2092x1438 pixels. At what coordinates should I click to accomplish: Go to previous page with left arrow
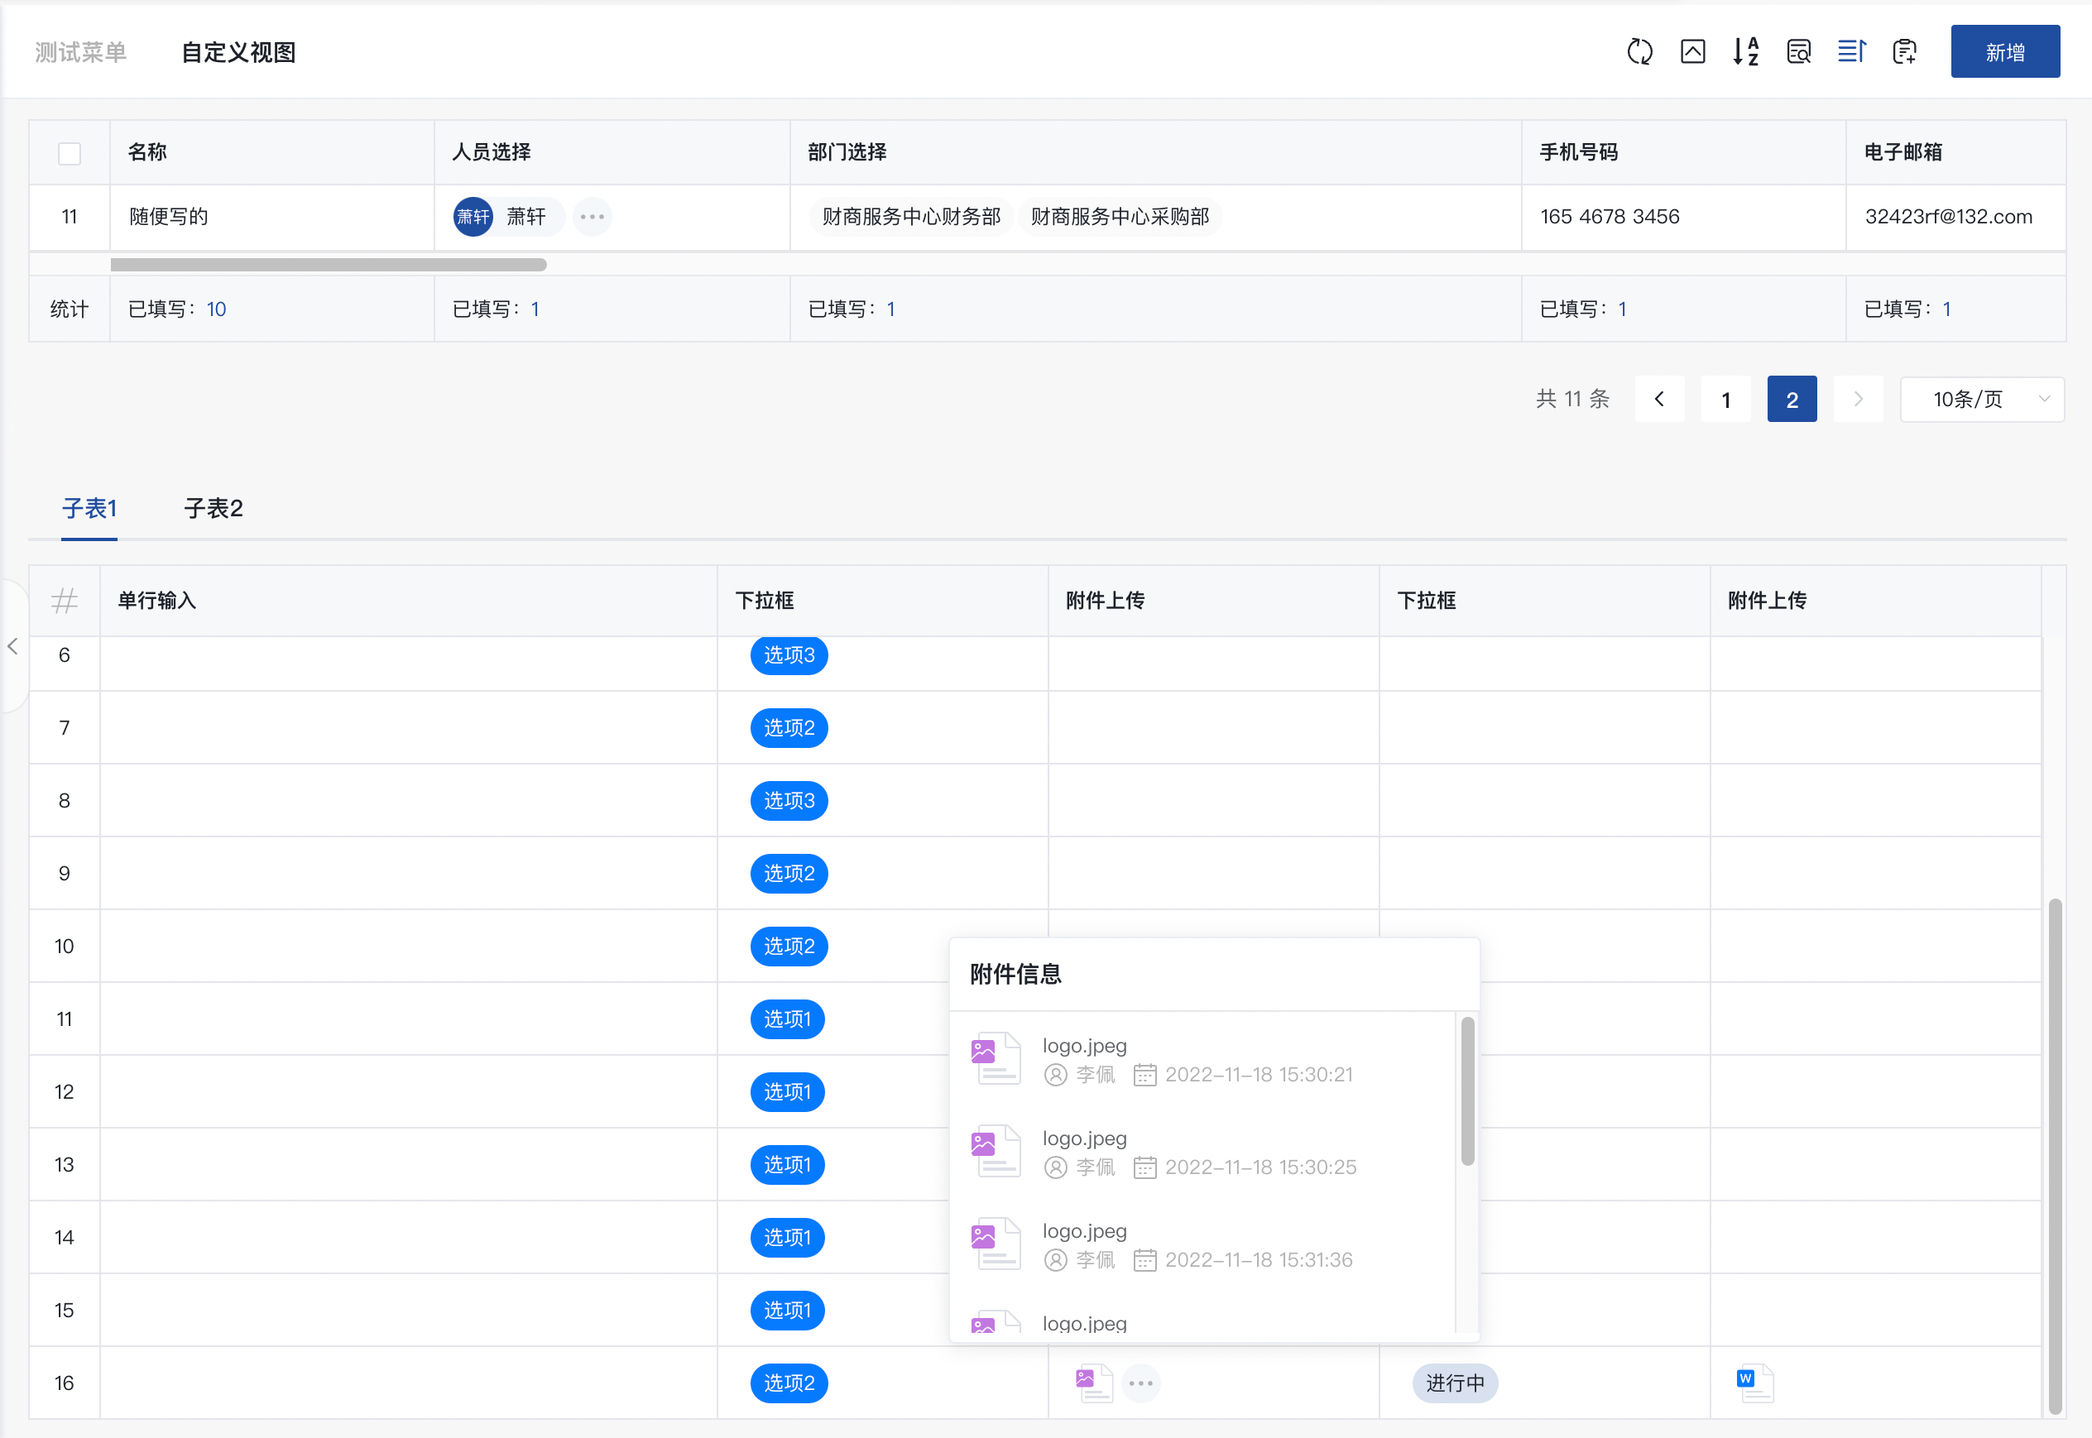coord(1659,399)
